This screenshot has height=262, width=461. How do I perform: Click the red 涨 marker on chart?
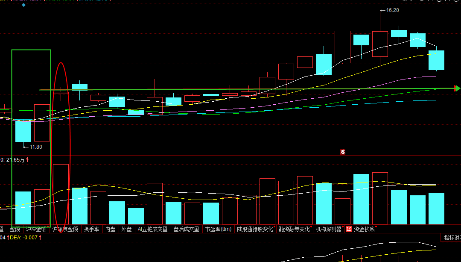pyautogui.click(x=343, y=152)
